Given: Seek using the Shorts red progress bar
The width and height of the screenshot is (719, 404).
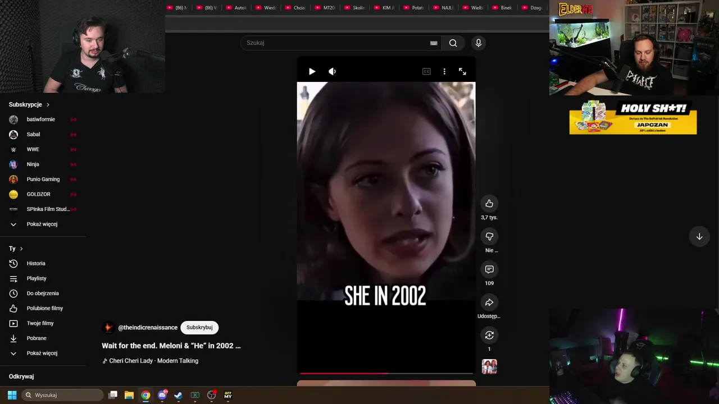Looking at the screenshot, I should click(x=386, y=373).
